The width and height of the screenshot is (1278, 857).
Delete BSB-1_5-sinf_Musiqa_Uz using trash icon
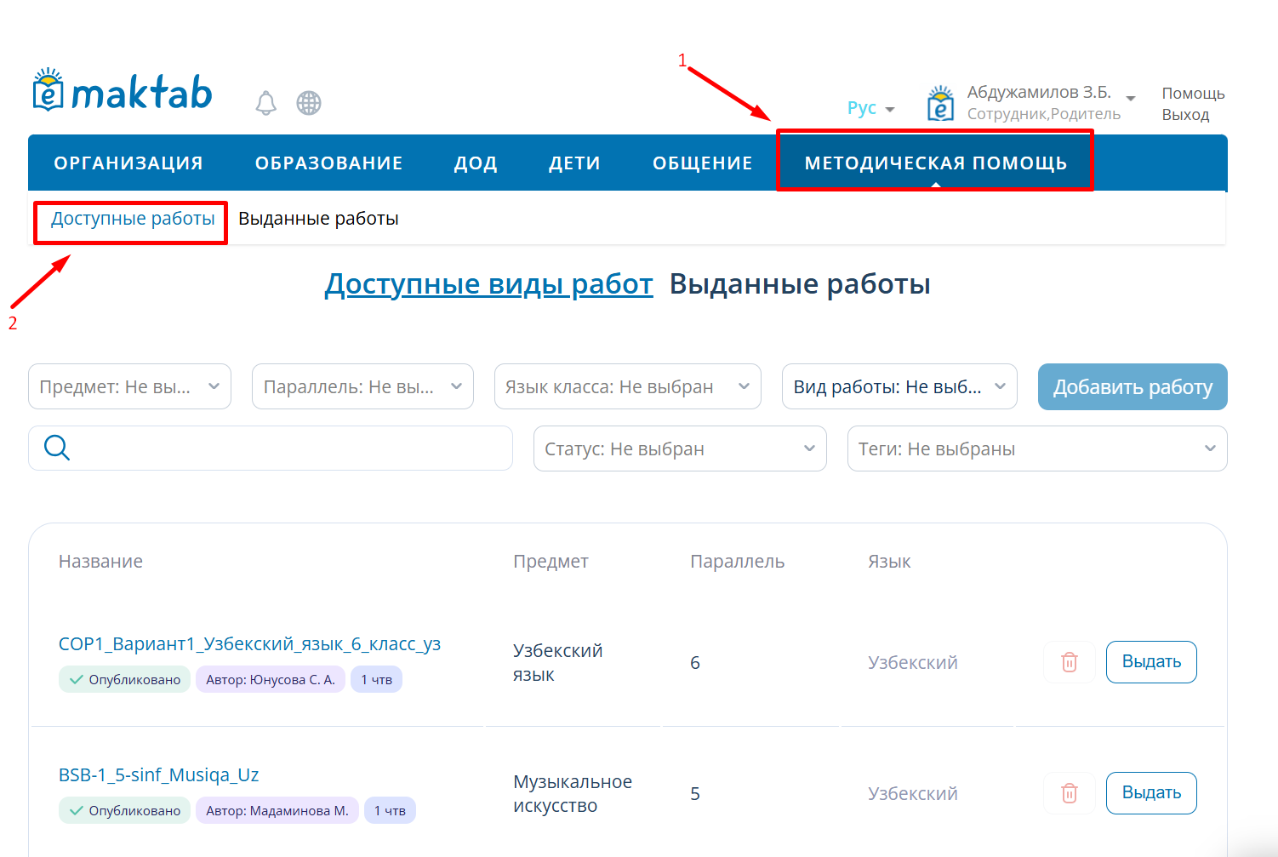(1069, 793)
